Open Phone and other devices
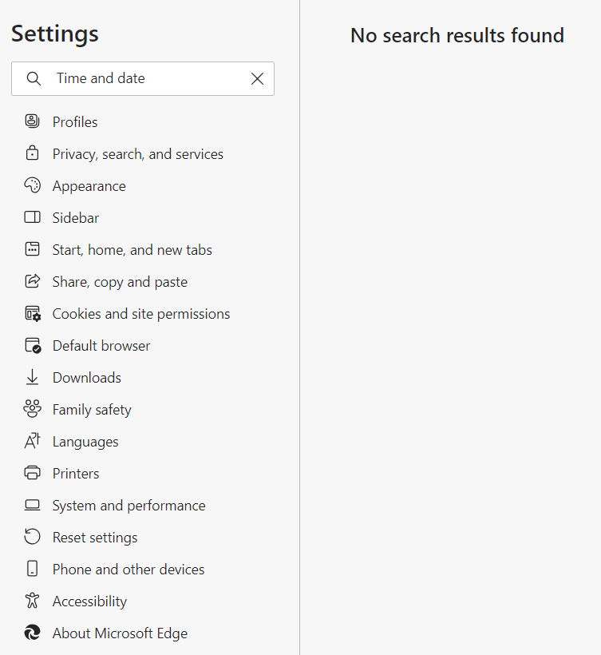Screen dimensions: 601x655 128,570
